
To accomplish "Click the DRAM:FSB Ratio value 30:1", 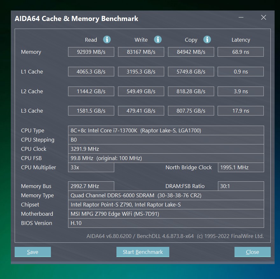I will pyautogui.click(x=241, y=186).
